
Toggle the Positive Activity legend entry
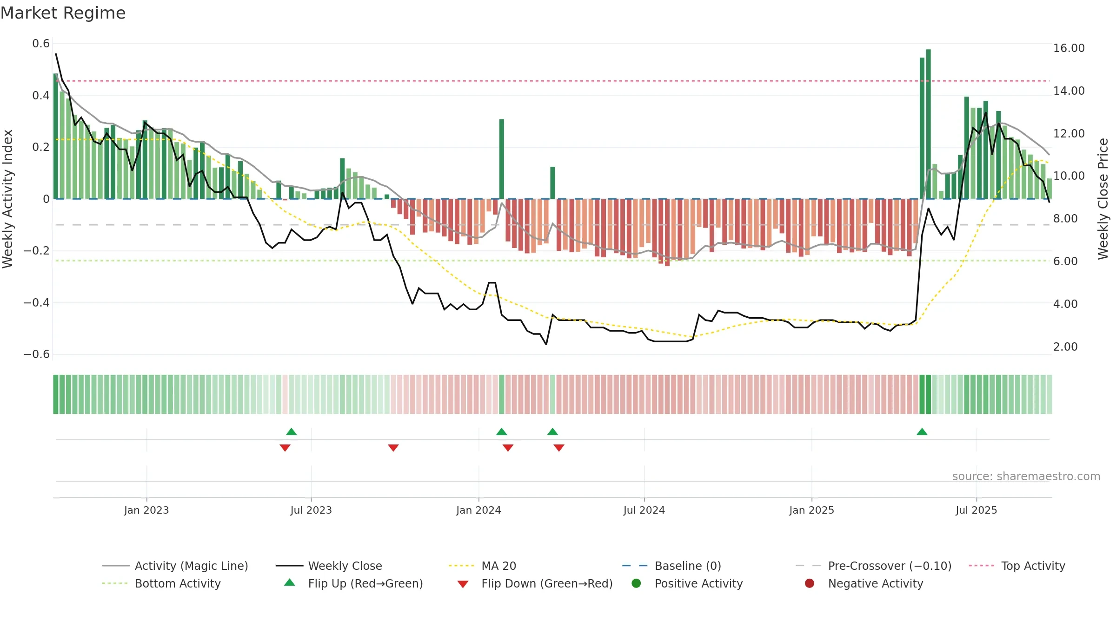pos(687,583)
